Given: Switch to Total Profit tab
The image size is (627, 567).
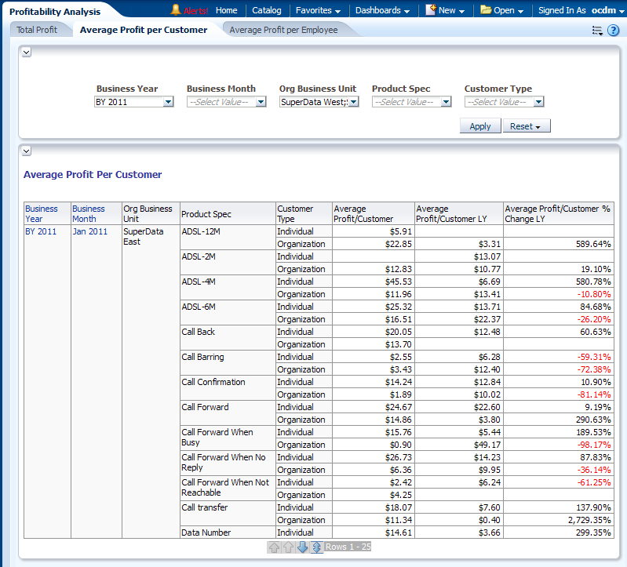Looking at the screenshot, I should click(x=37, y=30).
